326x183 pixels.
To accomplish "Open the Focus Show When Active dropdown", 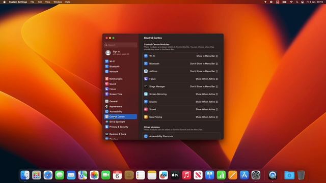I will click(x=207, y=79).
